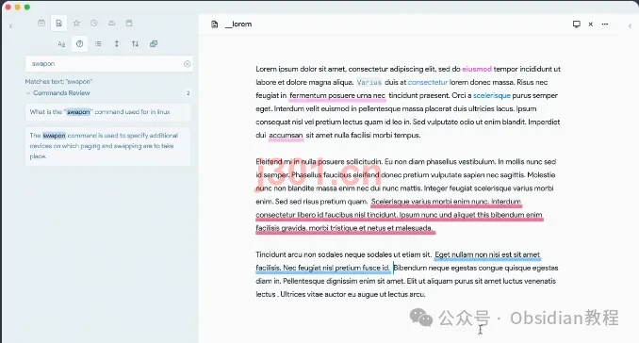639x343 pixels.
Task: Close the __lorem pane with X
Action: click(591, 24)
